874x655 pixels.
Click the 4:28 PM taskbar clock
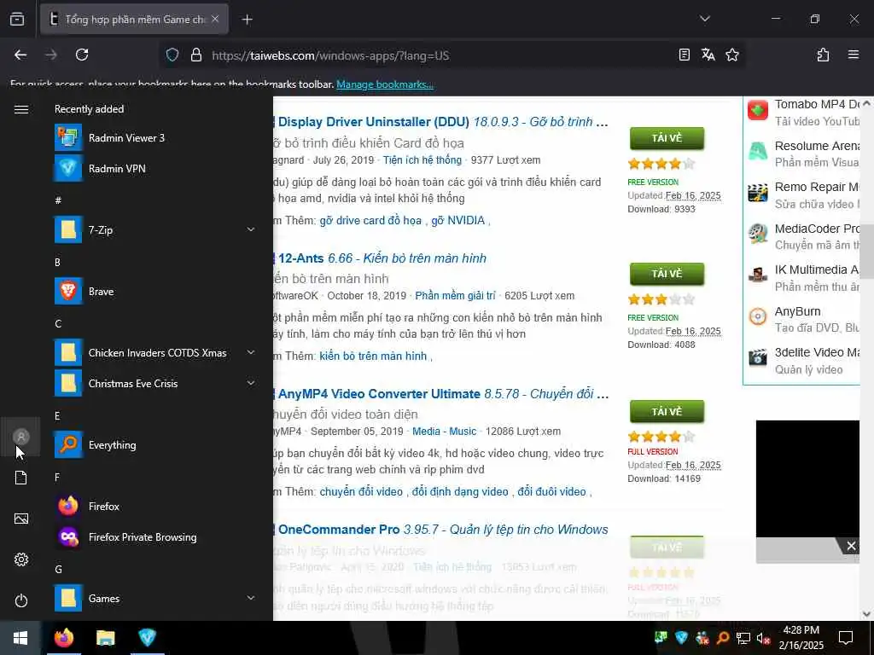(801, 638)
